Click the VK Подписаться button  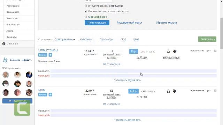(17, 101)
